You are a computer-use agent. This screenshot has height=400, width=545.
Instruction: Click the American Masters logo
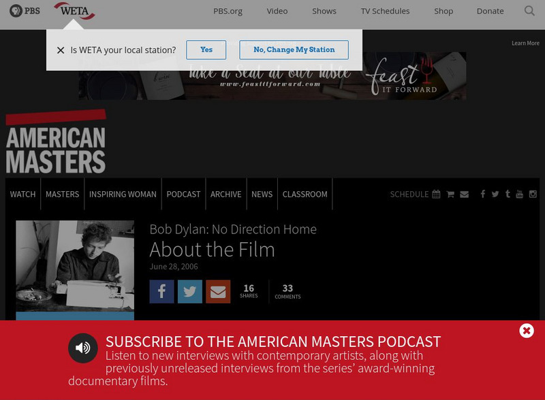point(56,141)
